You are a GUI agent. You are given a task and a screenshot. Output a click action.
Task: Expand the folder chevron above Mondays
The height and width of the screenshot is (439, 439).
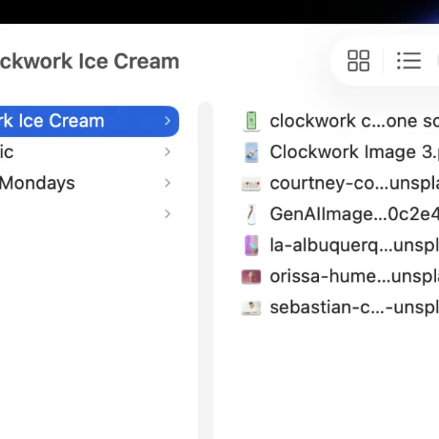[168, 152]
